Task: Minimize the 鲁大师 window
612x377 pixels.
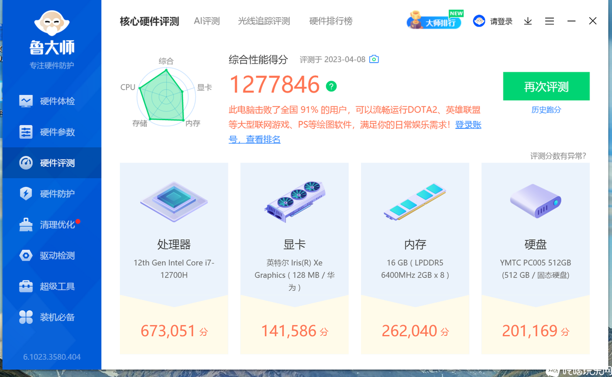Action: point(571,21)
